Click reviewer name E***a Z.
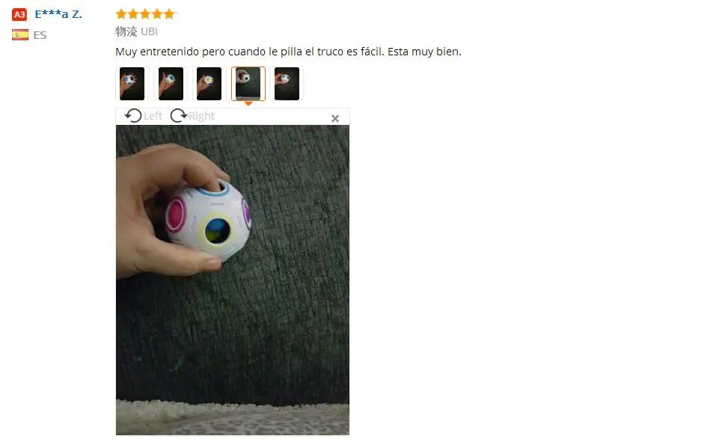 click(x=58, y=14)
